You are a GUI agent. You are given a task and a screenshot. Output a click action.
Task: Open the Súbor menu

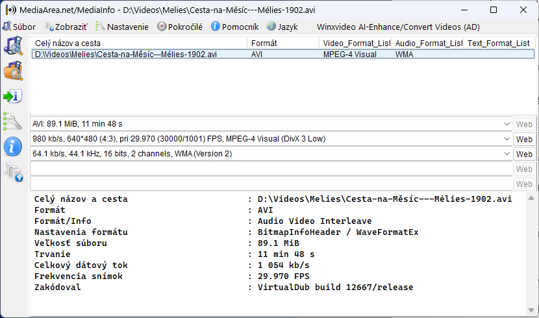pyautogui.click(x=19, y=27)
